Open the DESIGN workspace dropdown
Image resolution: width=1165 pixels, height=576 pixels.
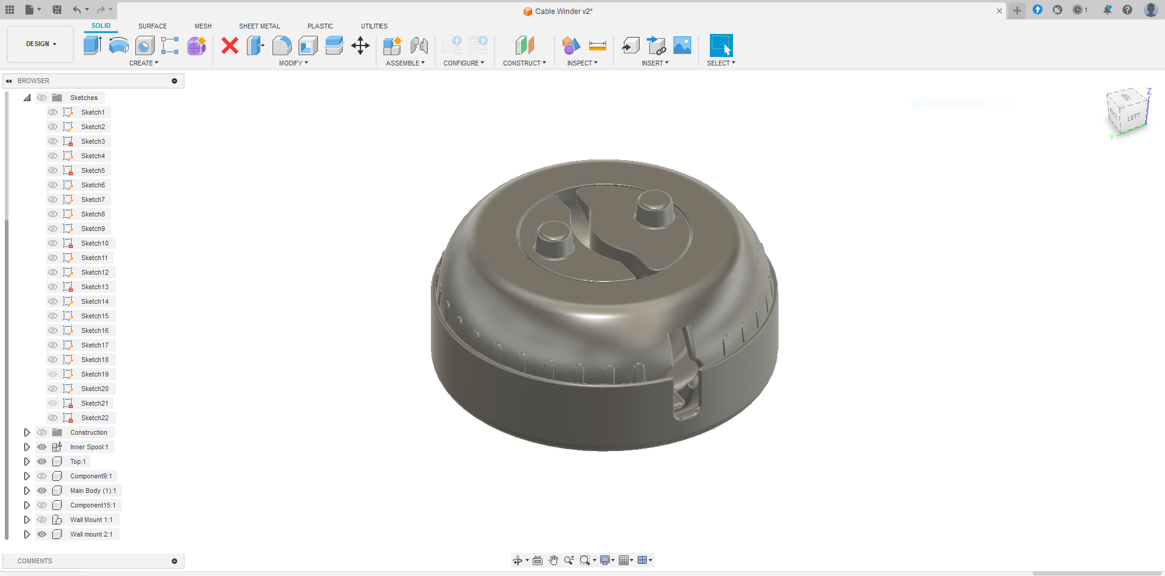click(x=41, y=44)
